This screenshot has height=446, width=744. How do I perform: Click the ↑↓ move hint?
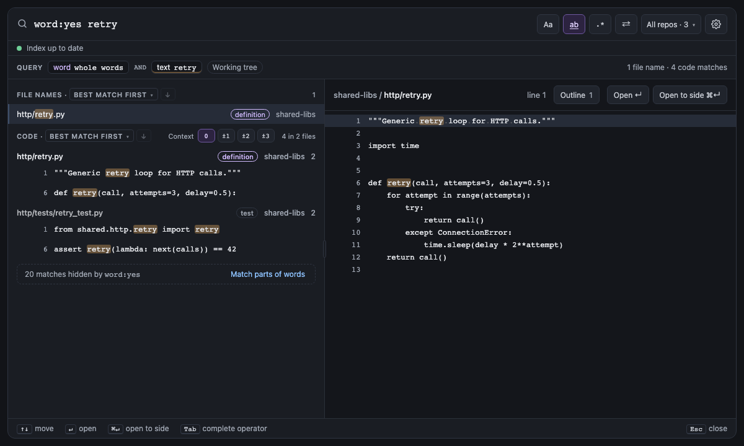(x=35, y=429)
